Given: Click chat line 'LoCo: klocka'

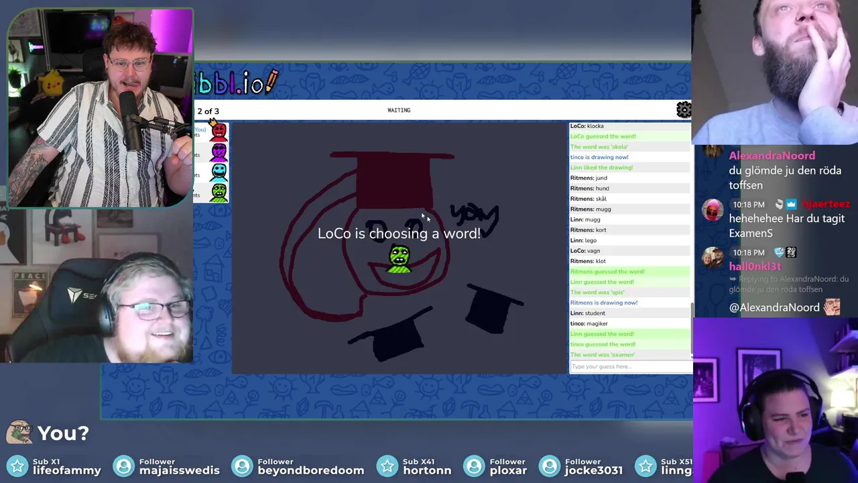Looking at the screenshot, I should (629, 126).
